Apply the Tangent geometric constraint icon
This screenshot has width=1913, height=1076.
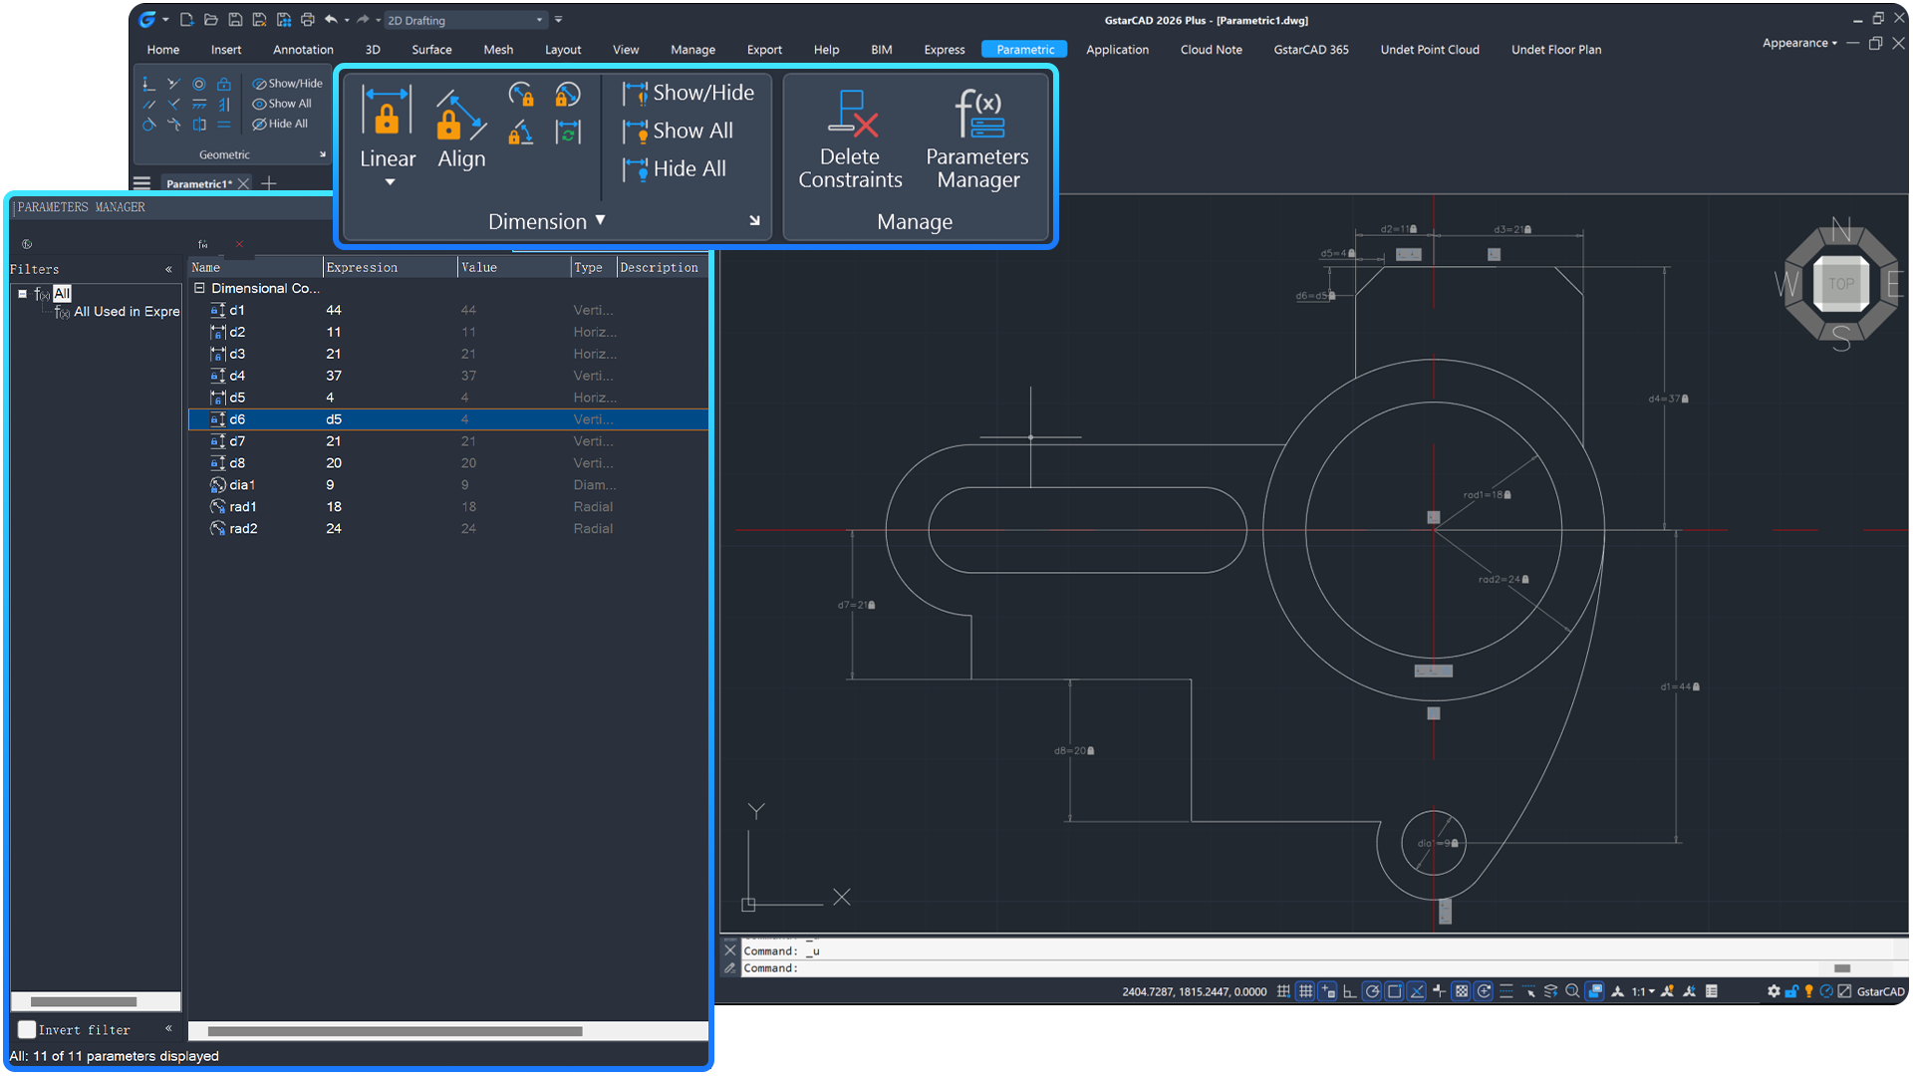[x=148, y=125]
